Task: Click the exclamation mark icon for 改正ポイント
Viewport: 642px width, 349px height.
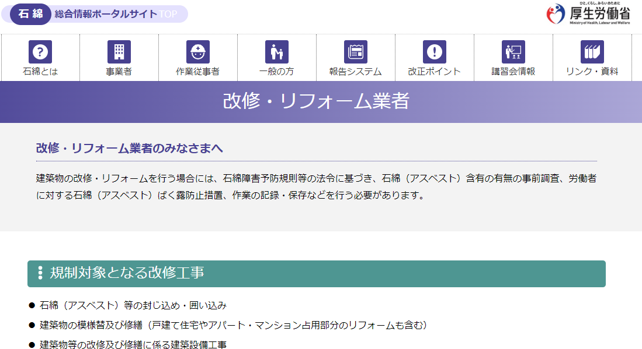Action: tap(435, 52)
